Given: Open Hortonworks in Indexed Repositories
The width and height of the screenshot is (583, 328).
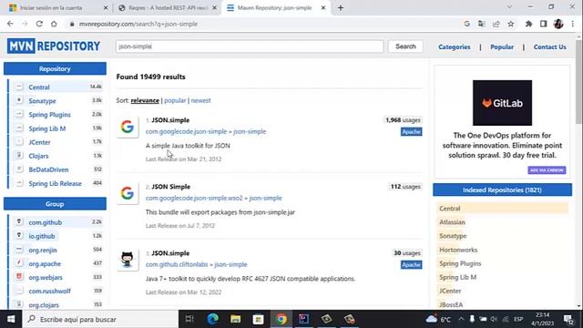Looking at the screenshot, I should point(458,250).
